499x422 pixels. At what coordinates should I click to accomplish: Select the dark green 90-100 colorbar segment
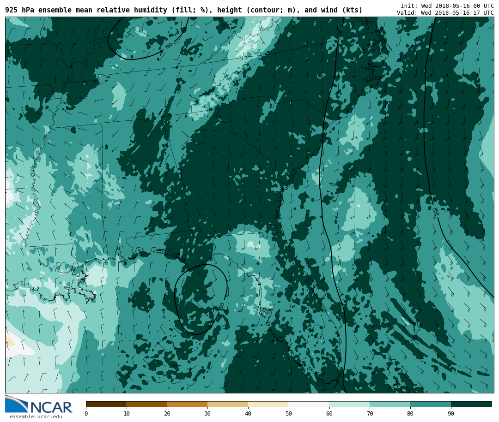[x=471, y=404]
